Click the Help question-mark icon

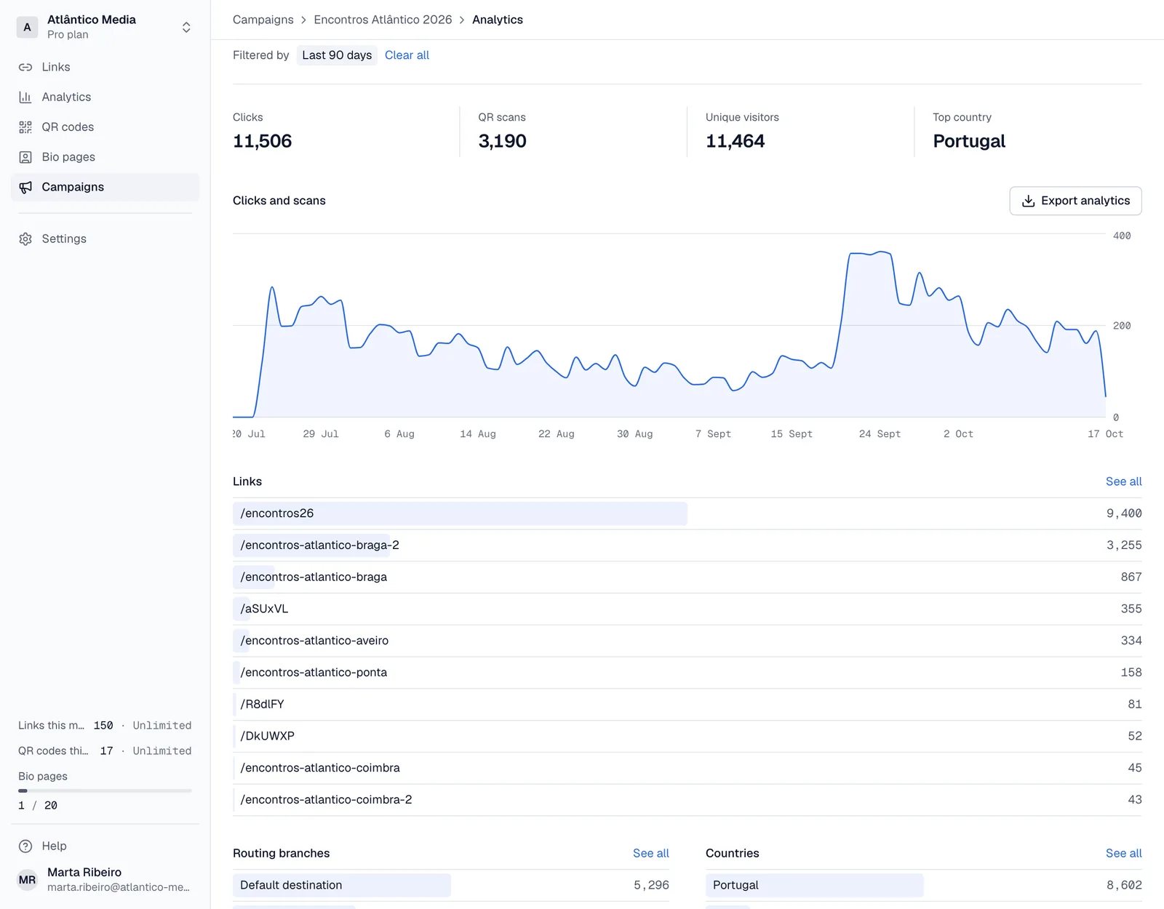[25, 846]
